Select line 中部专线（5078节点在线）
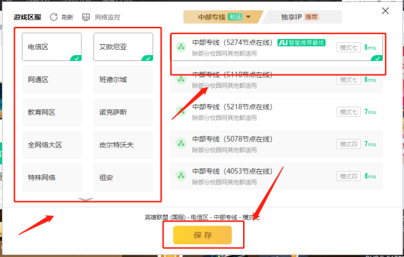 (x=277, y=144)
